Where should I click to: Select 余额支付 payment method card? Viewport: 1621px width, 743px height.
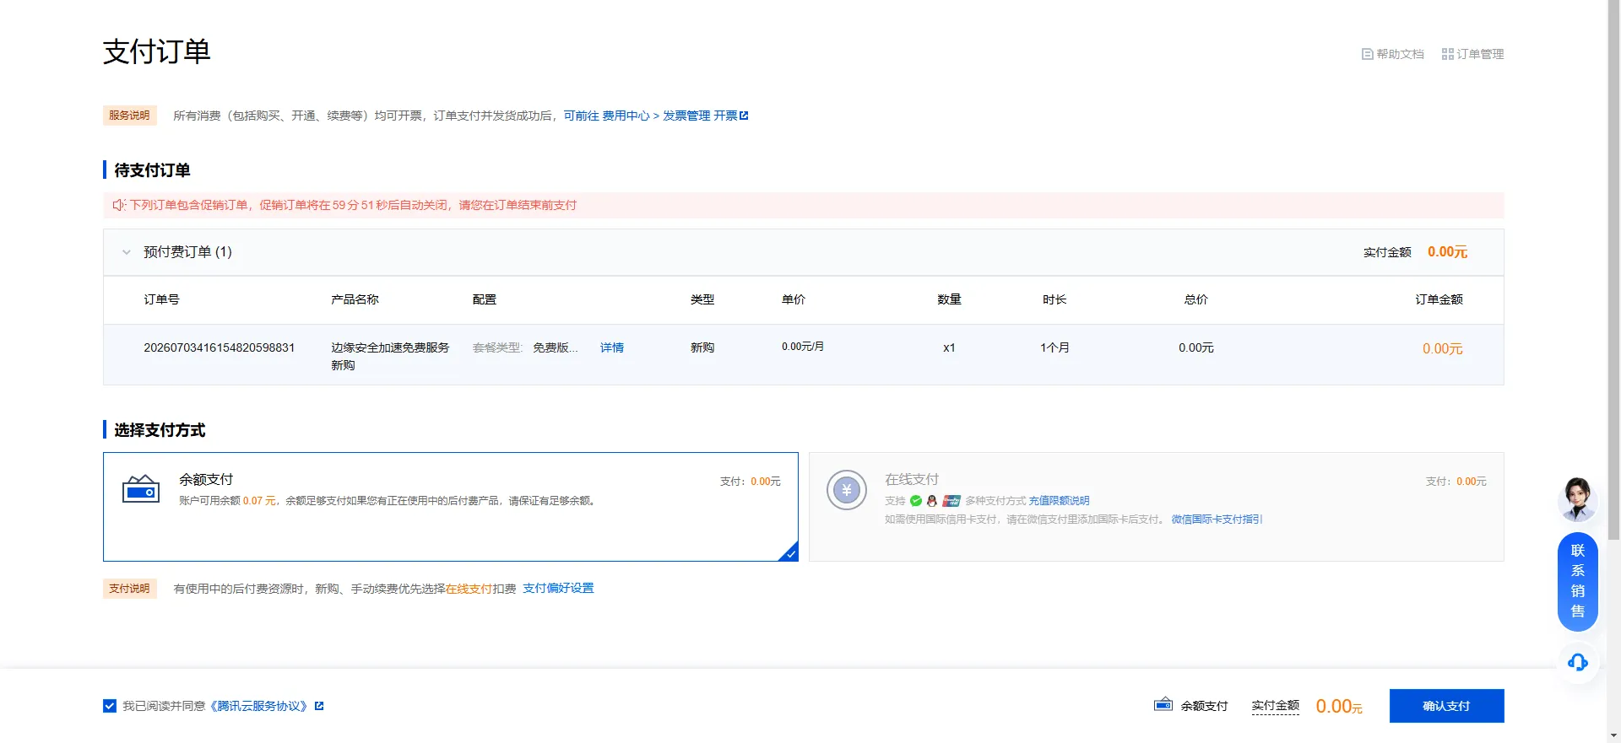click(451, 507)
